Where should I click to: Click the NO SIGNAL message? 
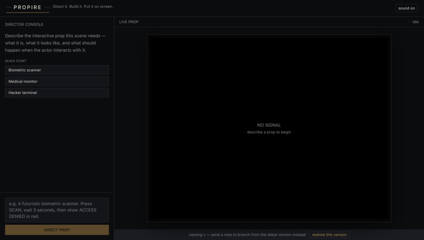tap(269, 125)
